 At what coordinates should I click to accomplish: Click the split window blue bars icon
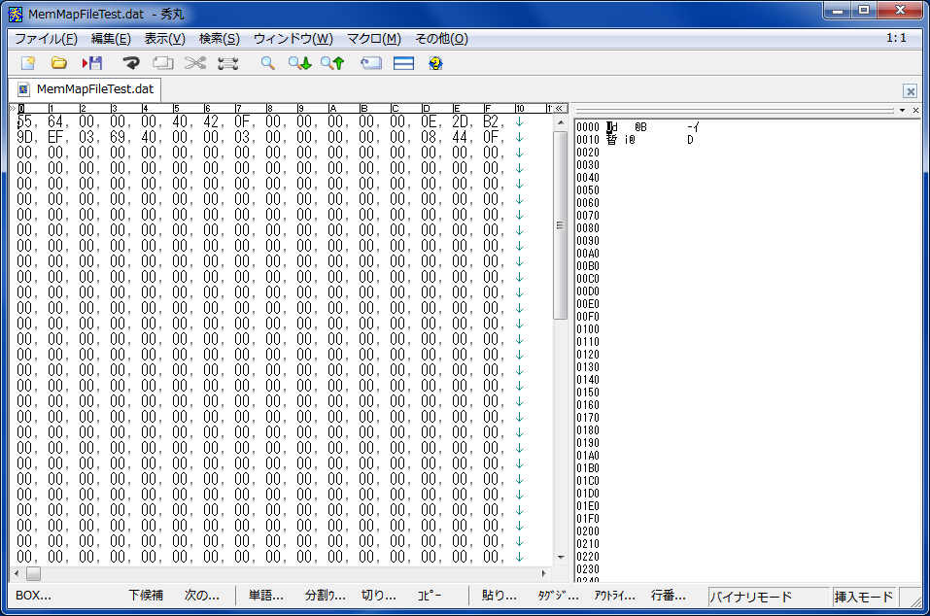click(x=403, y=63)
